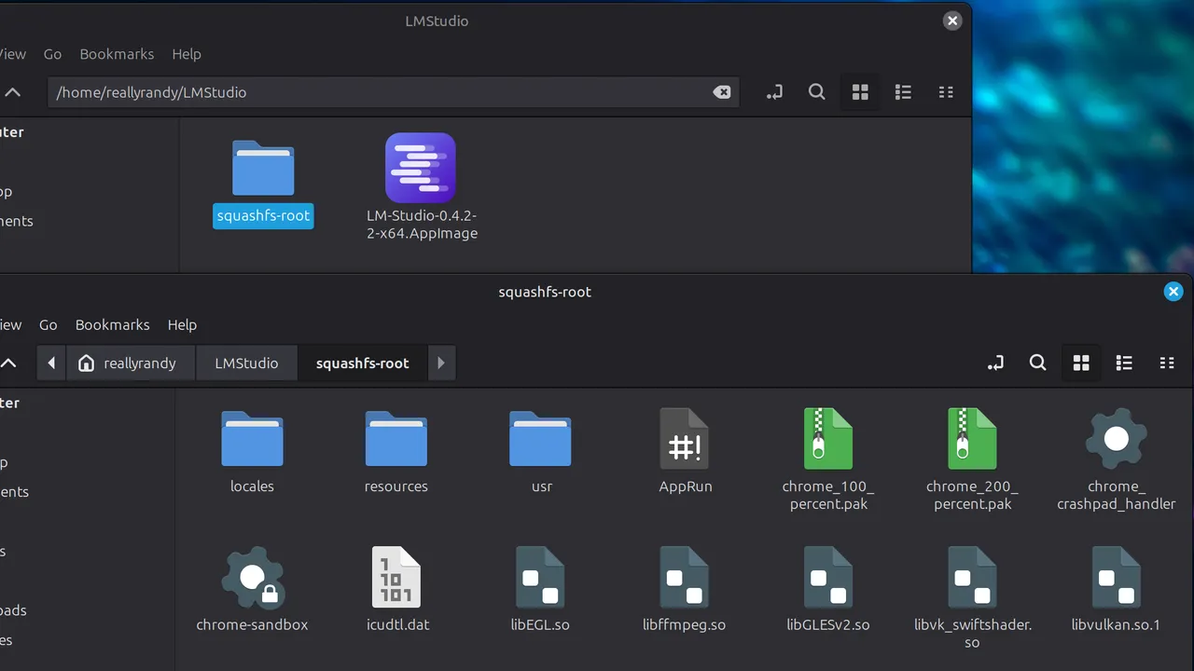
Task: Switch LMStudio window to icon view
Action: pyautogui.click(x=860, y=92)
